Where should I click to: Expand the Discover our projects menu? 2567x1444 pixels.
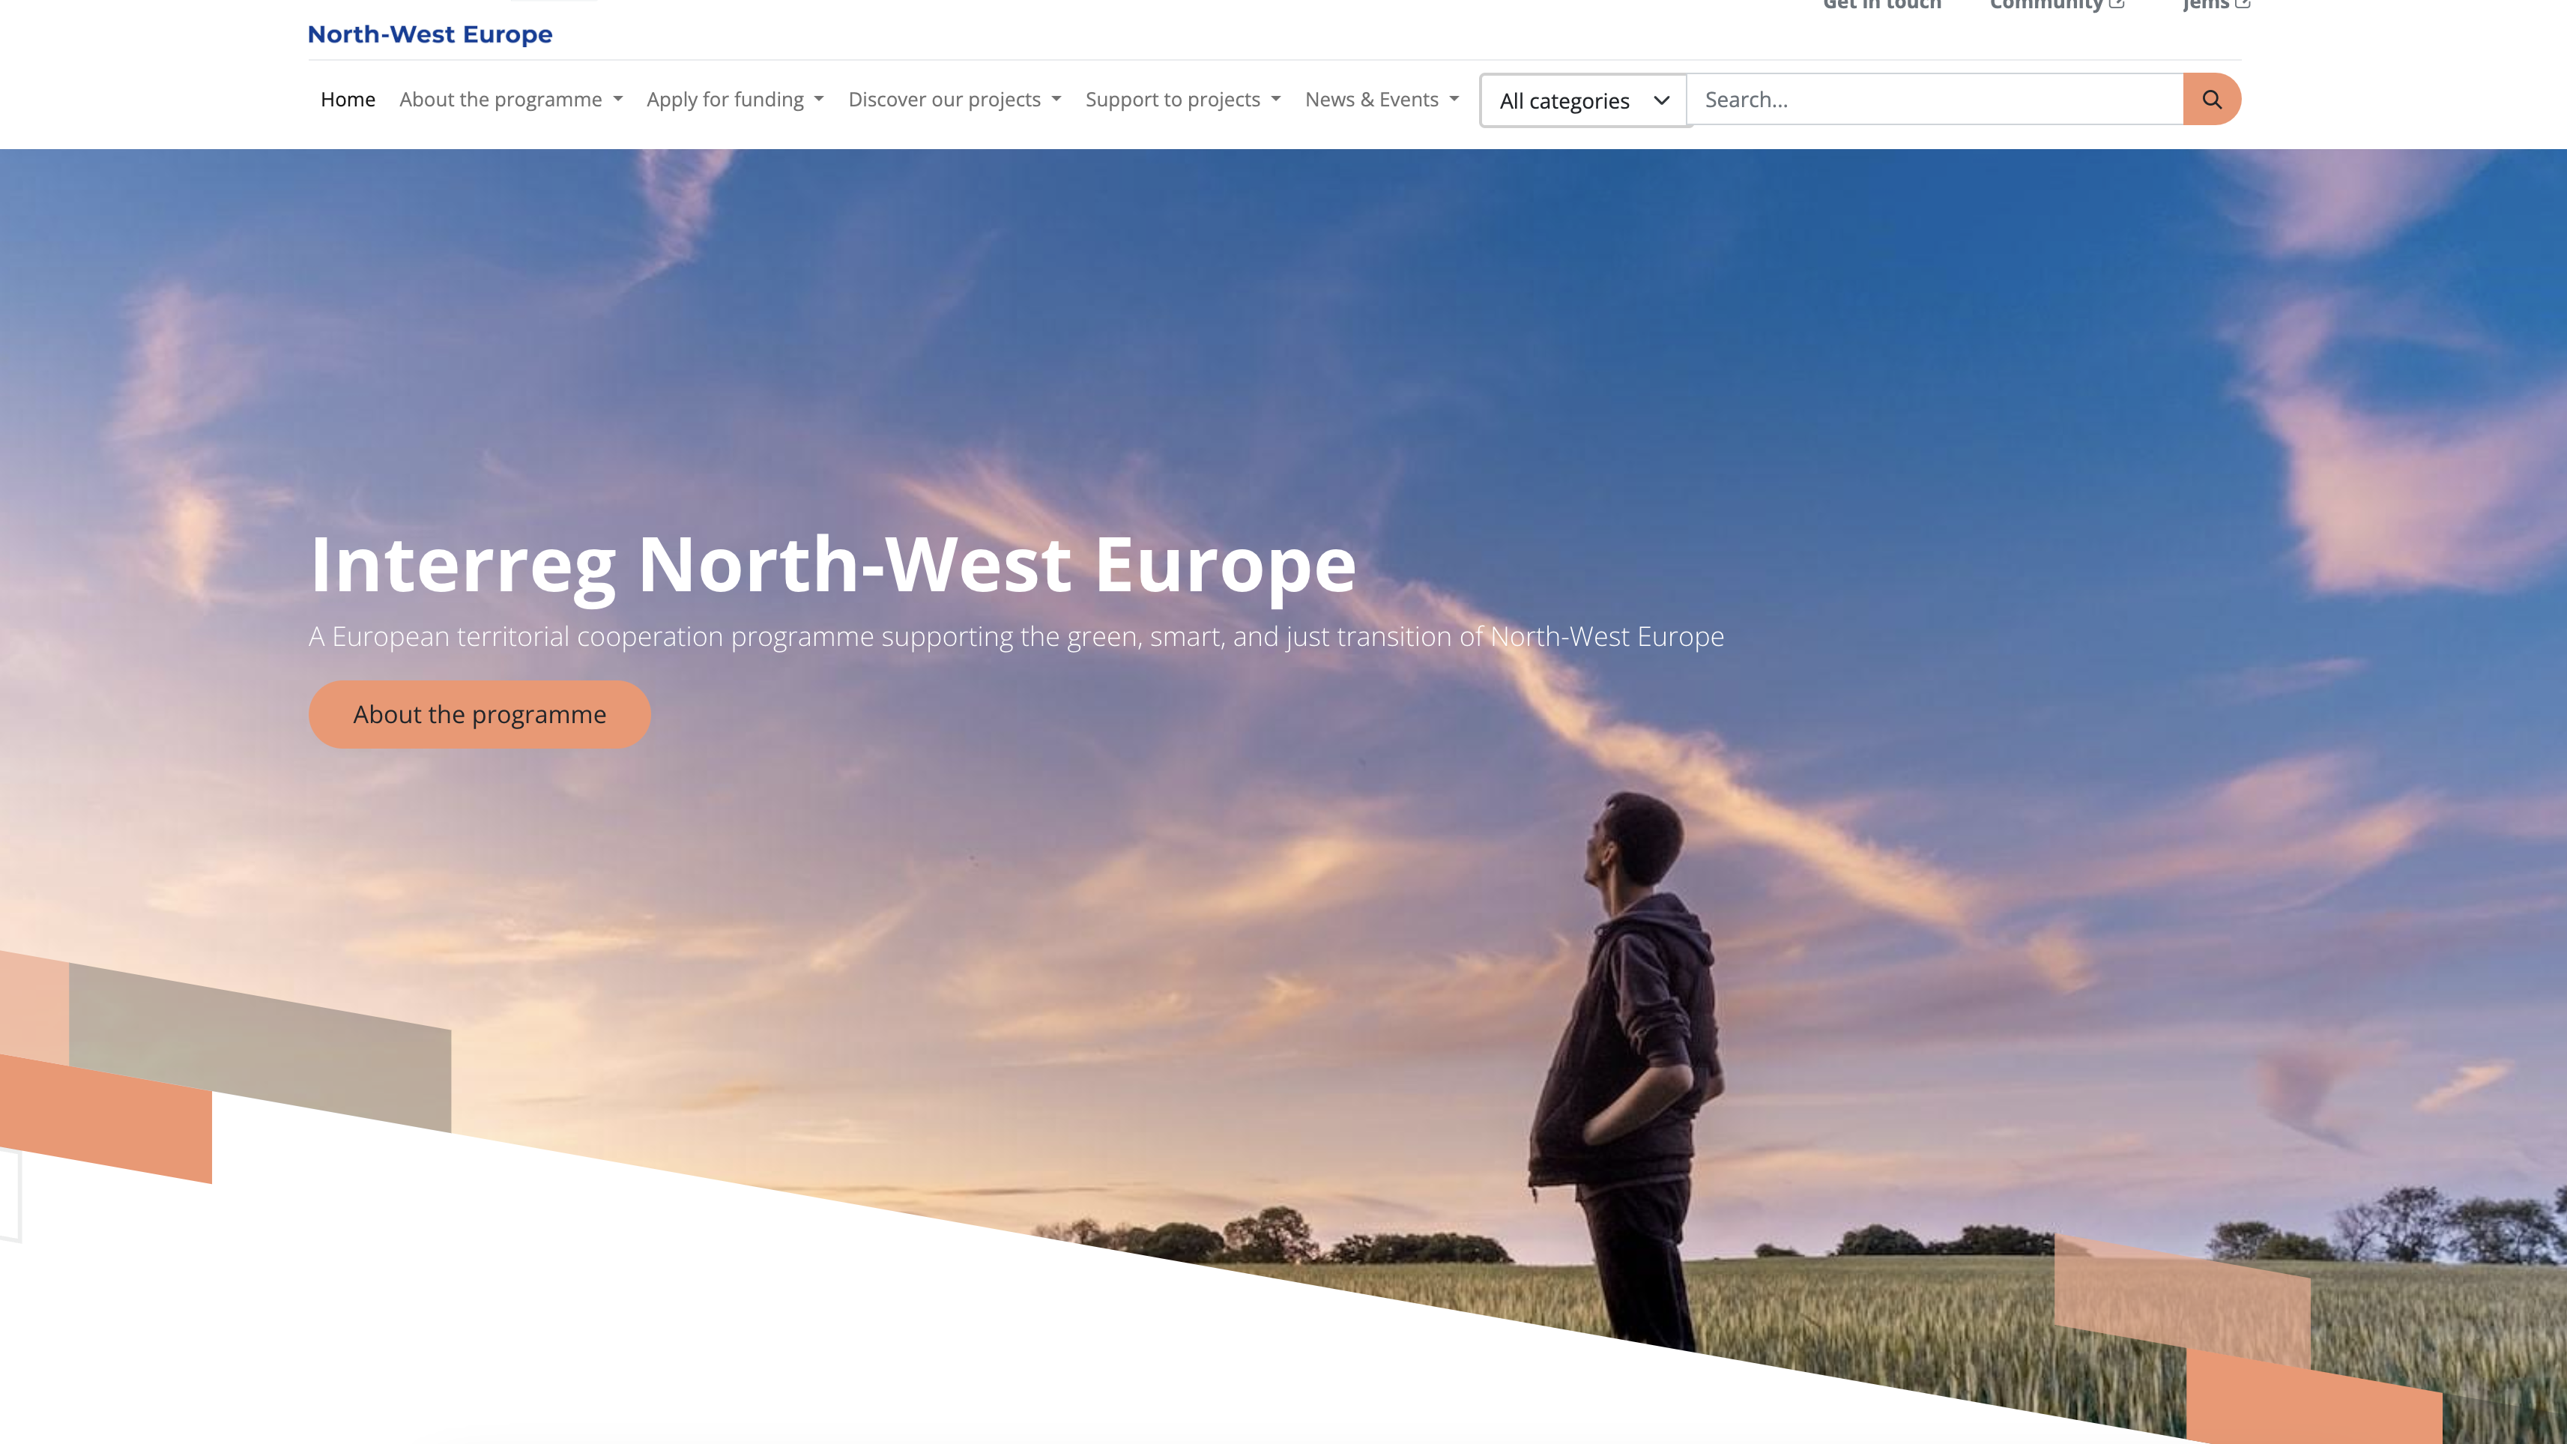point(955,100)
